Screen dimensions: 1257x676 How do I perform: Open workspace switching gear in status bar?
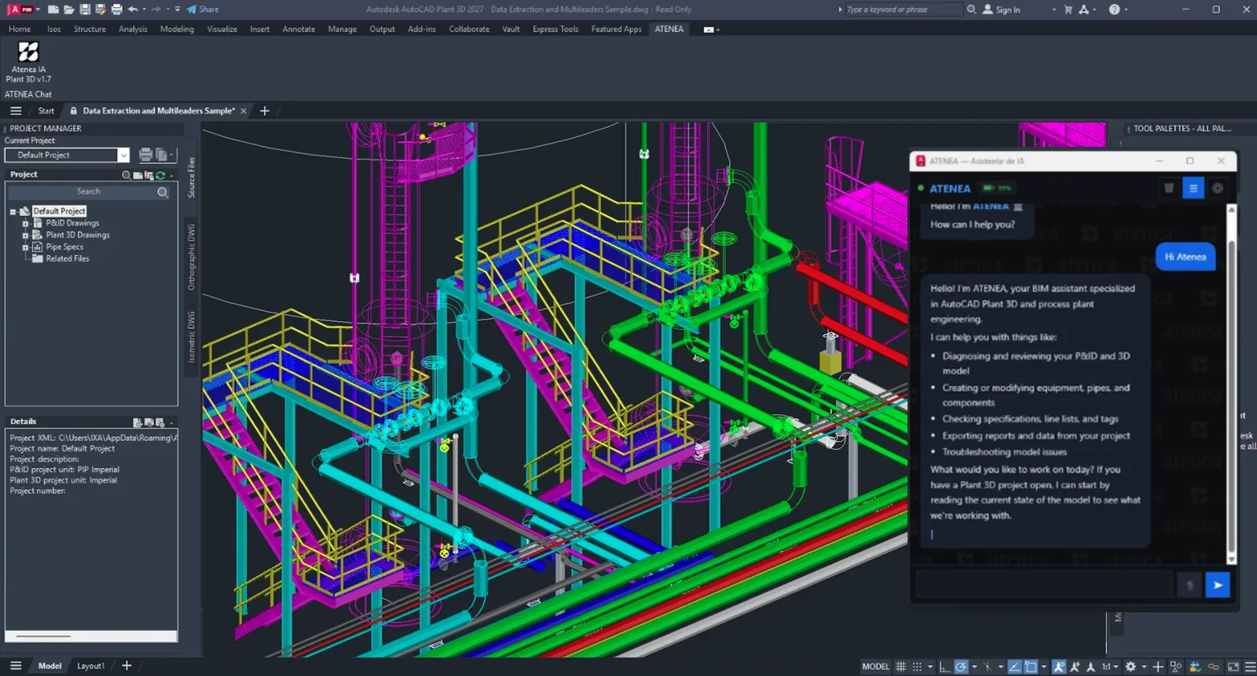click(x=1131, y=667)
